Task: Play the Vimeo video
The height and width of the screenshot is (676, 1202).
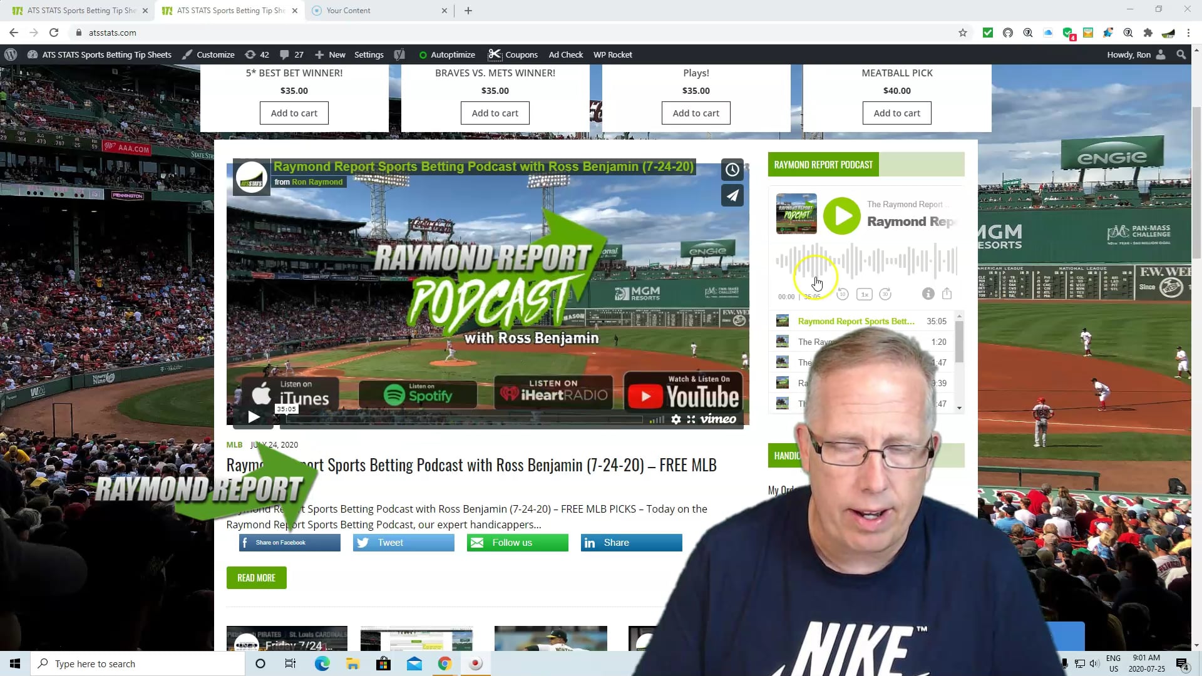Action: [254, 417]
